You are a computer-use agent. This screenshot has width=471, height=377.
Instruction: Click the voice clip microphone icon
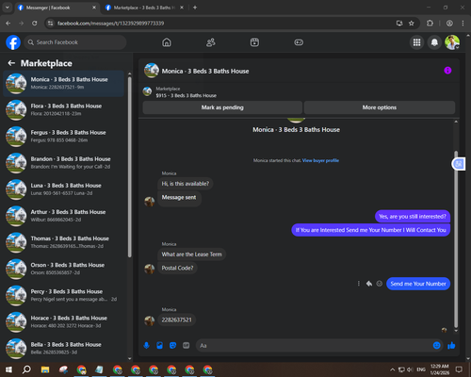pyautogui.click(x=146, y=346)
